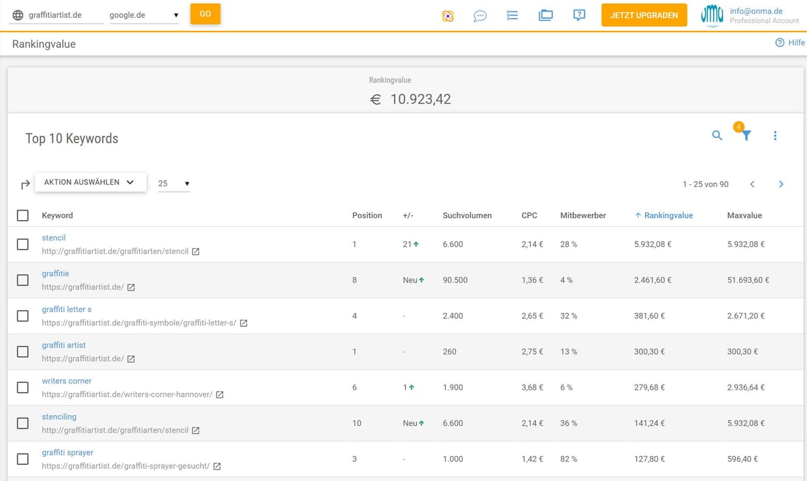Open the graffiti artist keyword link

click(64, 345)
